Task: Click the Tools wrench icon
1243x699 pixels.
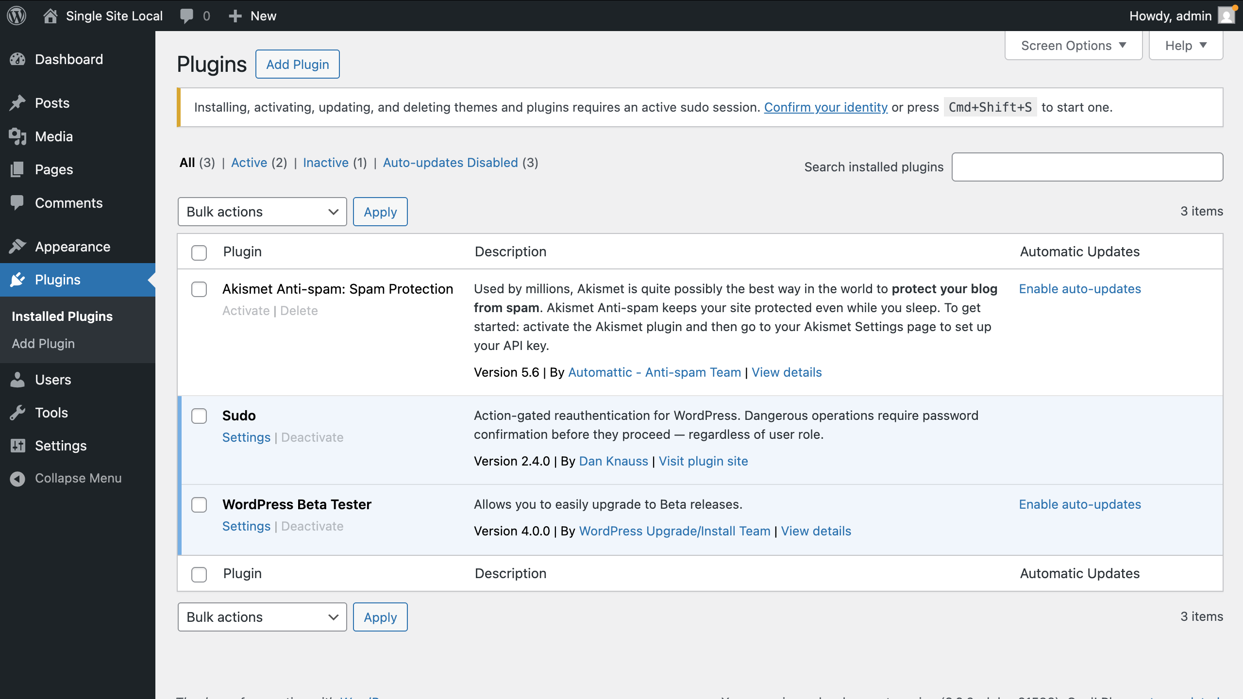Action: pos(17,413)
